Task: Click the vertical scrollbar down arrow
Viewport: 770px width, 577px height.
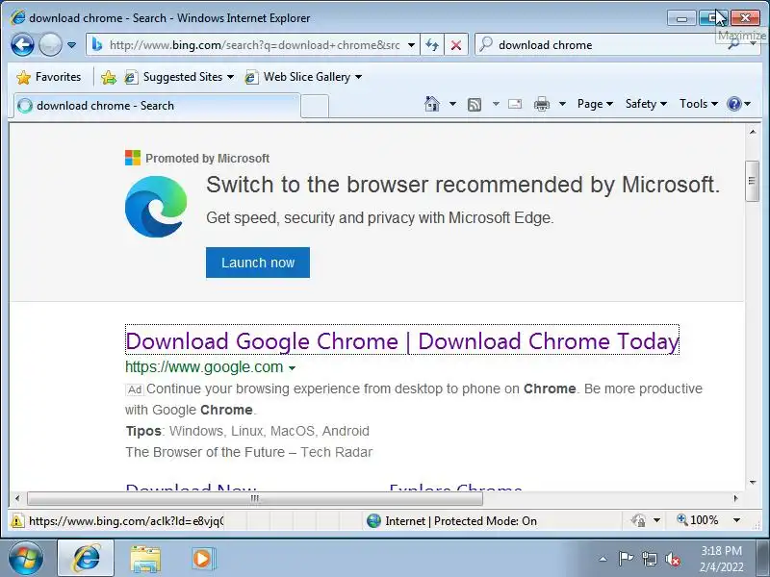Action: 753,483
